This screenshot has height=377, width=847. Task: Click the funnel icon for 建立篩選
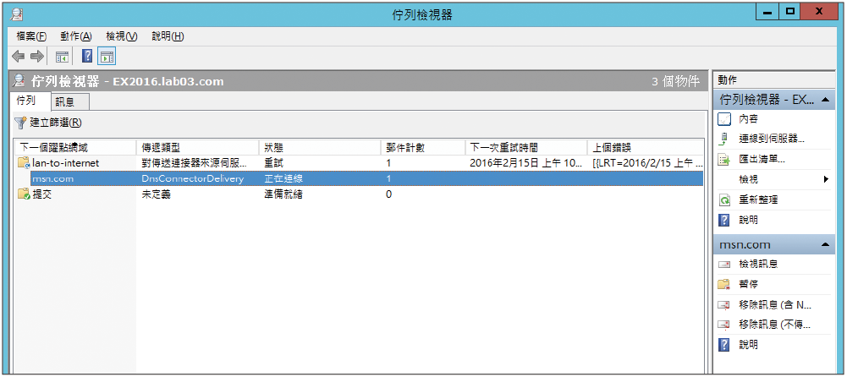[20, 123]
